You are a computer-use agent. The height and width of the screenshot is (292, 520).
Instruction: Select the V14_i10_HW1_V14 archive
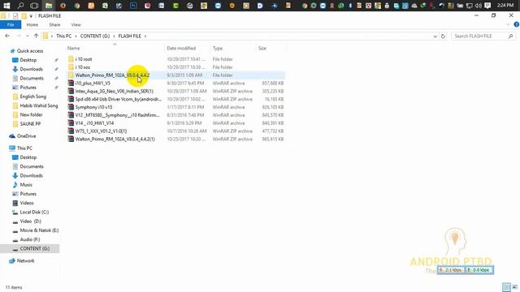[94, 123]
